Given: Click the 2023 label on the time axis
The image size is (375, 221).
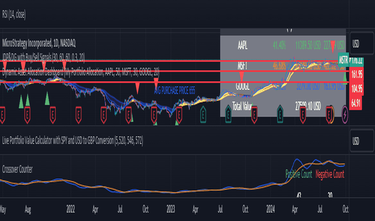Looking at the screenshot, I should 171,209.
